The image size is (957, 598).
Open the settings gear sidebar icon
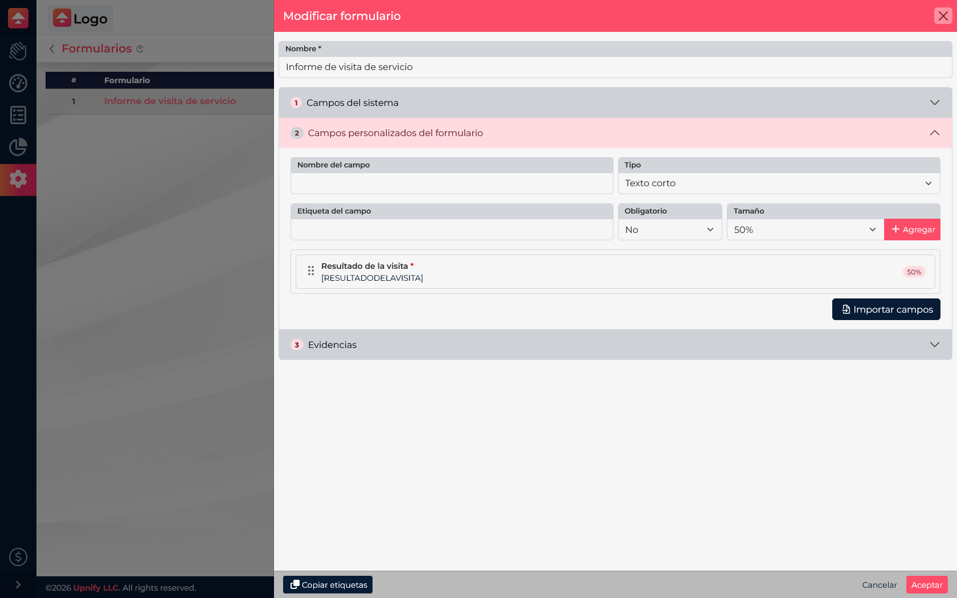[x=18, y=179]
